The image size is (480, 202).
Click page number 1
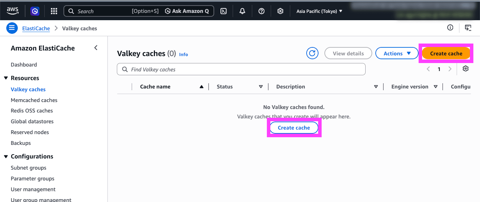[439, 69]
